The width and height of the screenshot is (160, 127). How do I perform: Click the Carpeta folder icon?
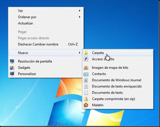[86, 53]
